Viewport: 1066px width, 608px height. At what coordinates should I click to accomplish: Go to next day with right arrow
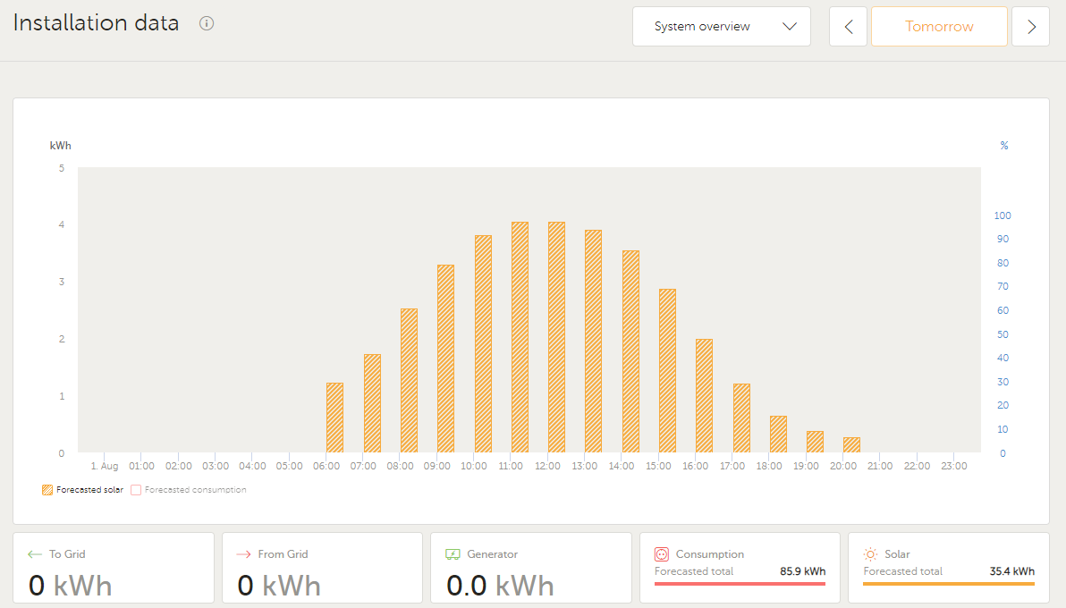click(1030, 27)
